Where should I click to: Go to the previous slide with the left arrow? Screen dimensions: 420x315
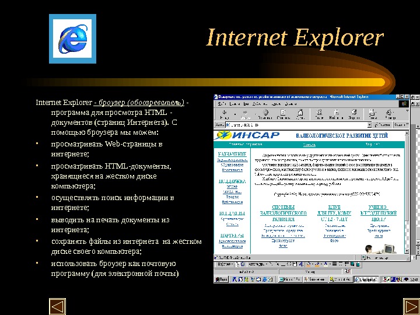[57, 307]
